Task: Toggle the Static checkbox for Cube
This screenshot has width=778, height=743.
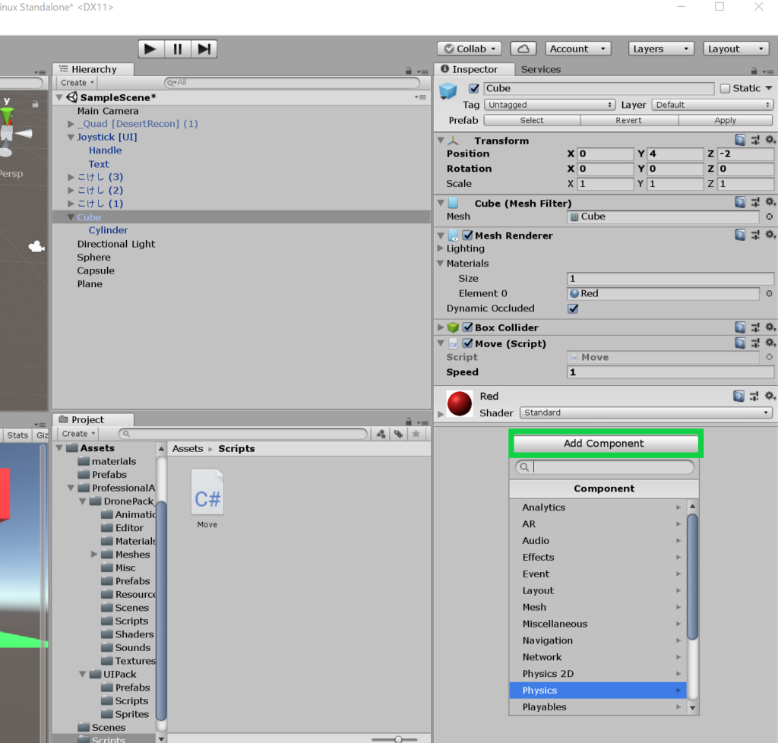Action: click(x=725, y=88)
